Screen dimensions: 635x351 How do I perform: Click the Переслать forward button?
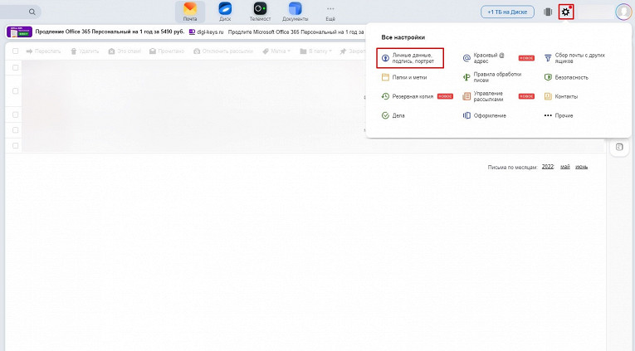[x=43, y=51]
